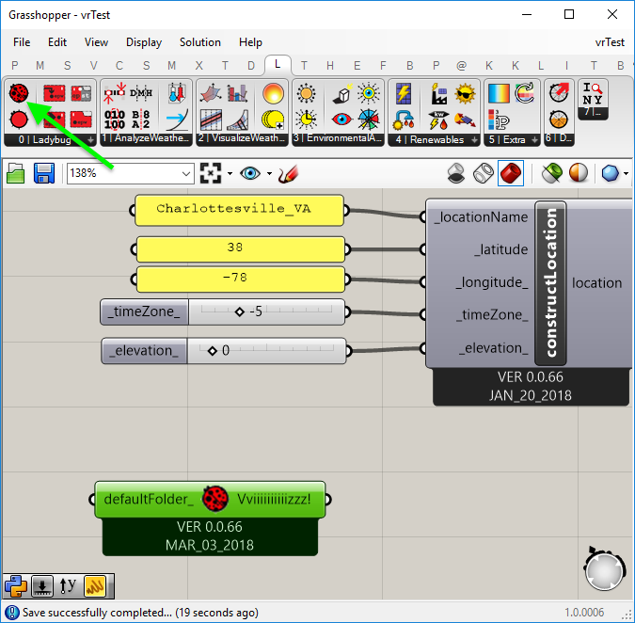635x623 pixels.
Task: Click the 010 100 binary data icon
Action: coord(115,120)
